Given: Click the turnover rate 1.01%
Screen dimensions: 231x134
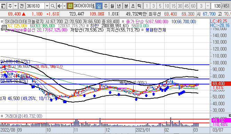Looking at the screenshot, I should tap(113, 14).
